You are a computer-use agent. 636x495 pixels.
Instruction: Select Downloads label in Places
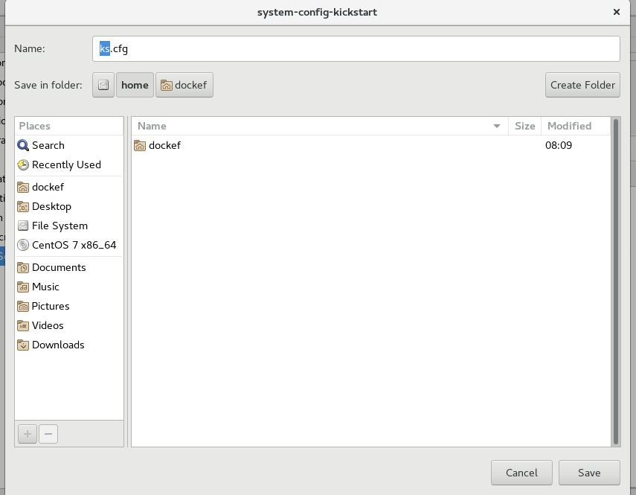58,345
